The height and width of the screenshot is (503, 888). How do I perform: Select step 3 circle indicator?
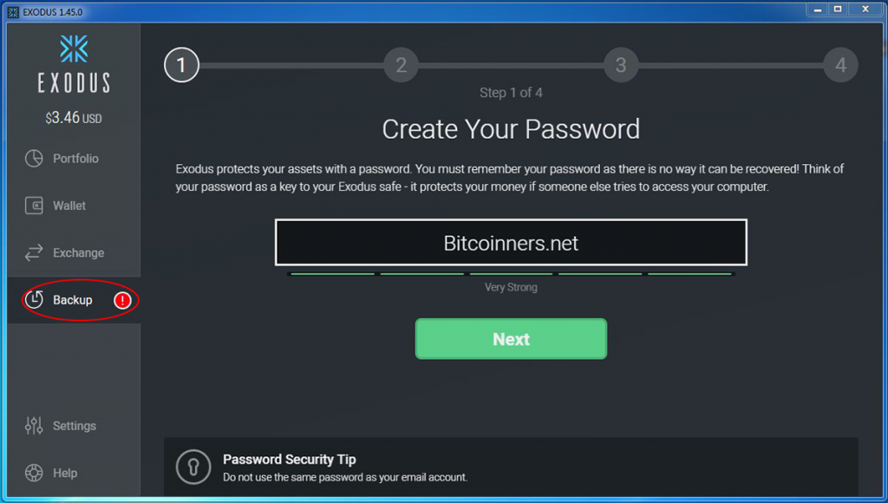coord(621,65)
